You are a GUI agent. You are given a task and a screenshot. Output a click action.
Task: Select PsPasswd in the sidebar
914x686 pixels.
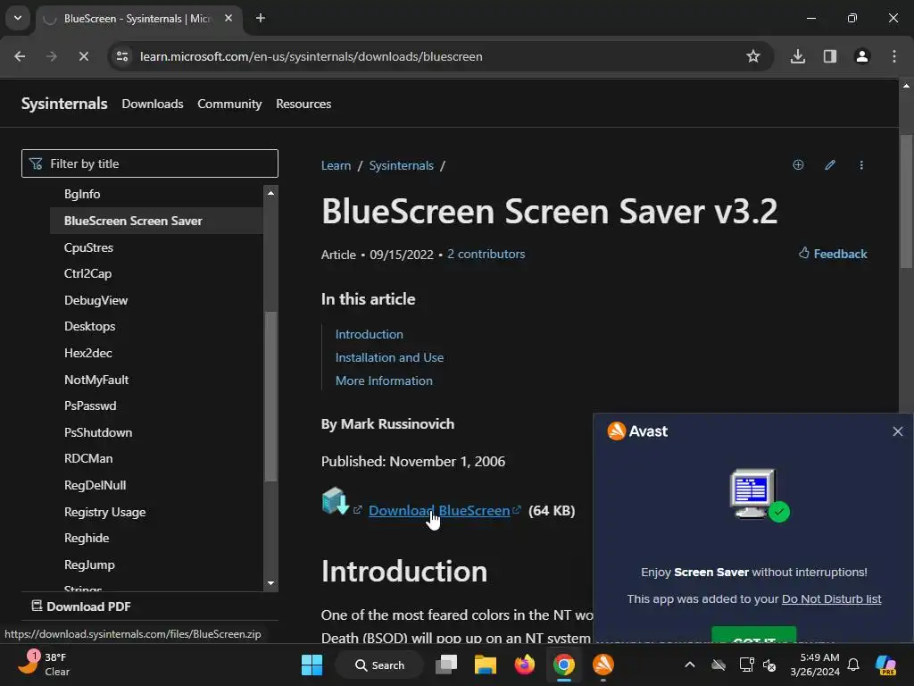(90, 406)
